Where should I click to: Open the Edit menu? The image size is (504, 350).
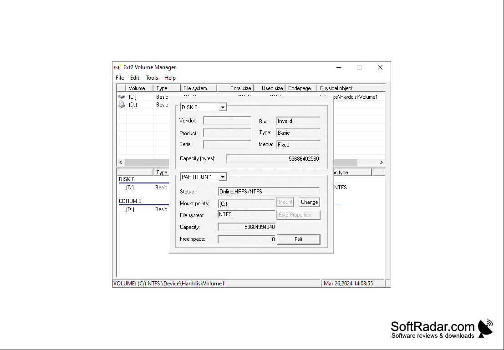pos(135,78)
